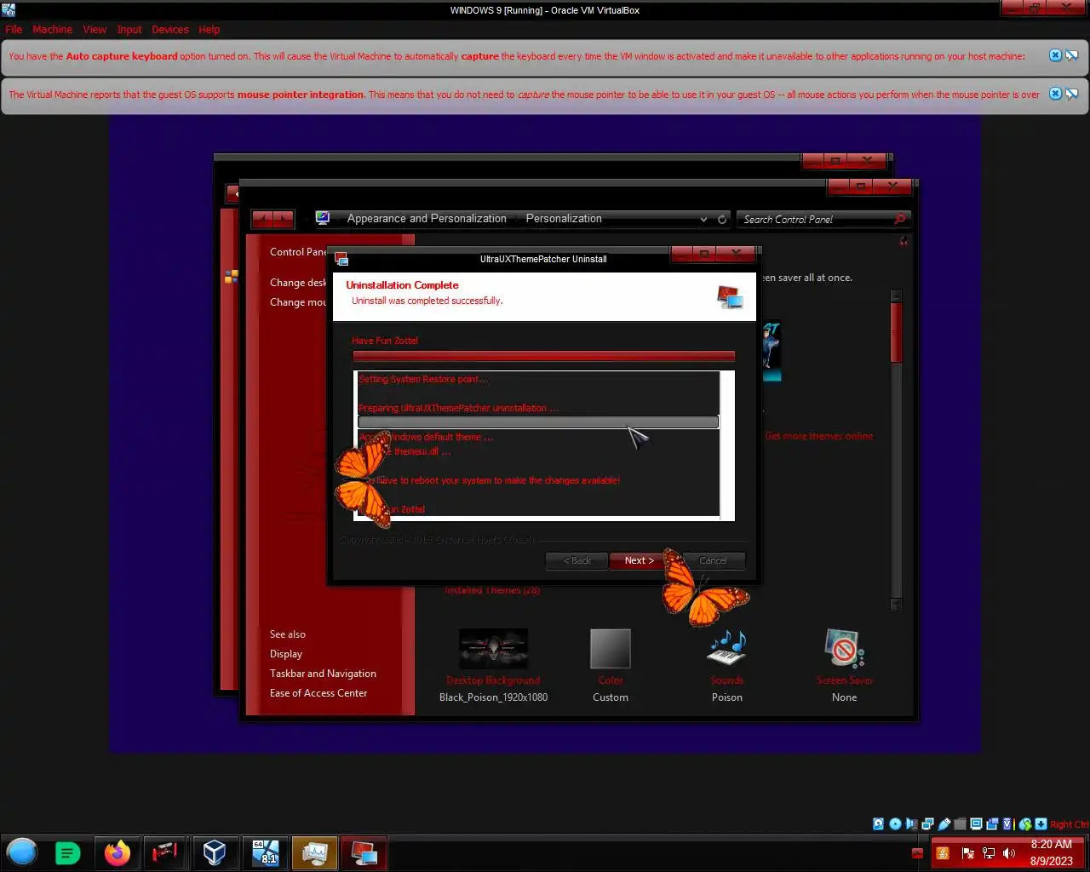Click the refresh icon in address bar
1090x872 pixels.
[722, 219]
